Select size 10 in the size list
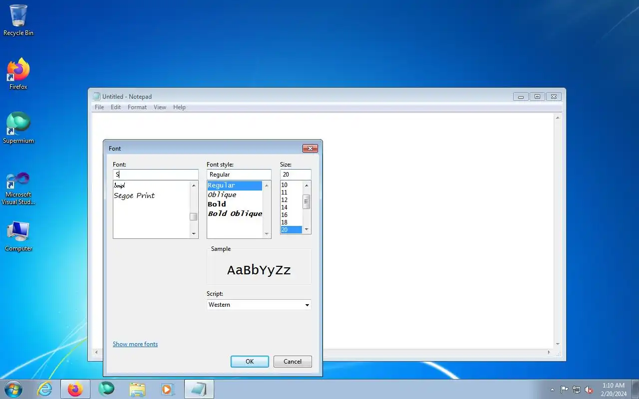The image size is (639, 399). (292, 185)
